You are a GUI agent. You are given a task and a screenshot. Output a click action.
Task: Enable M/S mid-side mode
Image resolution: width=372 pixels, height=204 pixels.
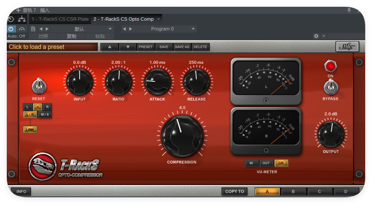pyautogui.click(x=44, y=114)
